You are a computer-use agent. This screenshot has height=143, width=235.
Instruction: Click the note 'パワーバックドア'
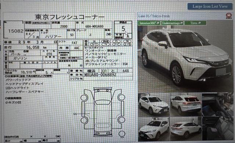pos(18,80)
